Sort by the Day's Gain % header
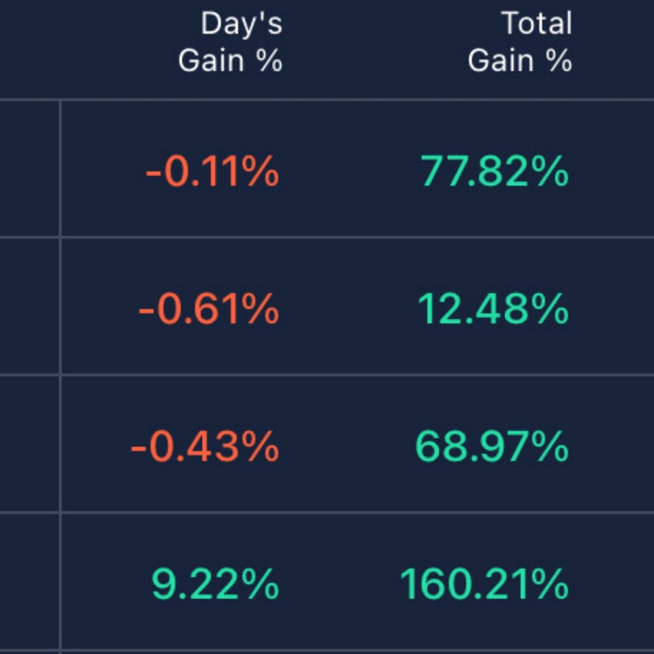This screenshot has width=654, height=654. [230, 43]
